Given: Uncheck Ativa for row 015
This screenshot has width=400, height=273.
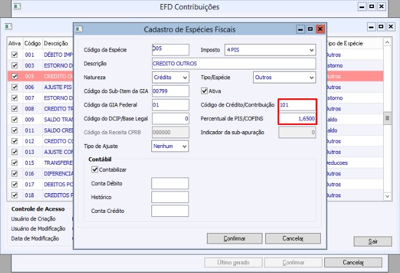Looking at the screenshot, I should 14,163.
